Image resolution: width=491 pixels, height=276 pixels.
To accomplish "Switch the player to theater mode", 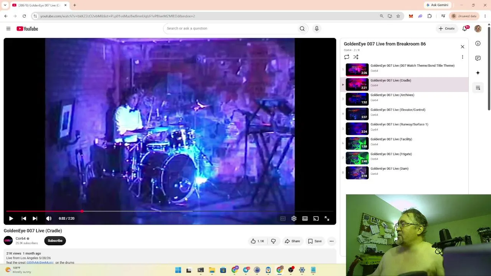I will (305, 219).
